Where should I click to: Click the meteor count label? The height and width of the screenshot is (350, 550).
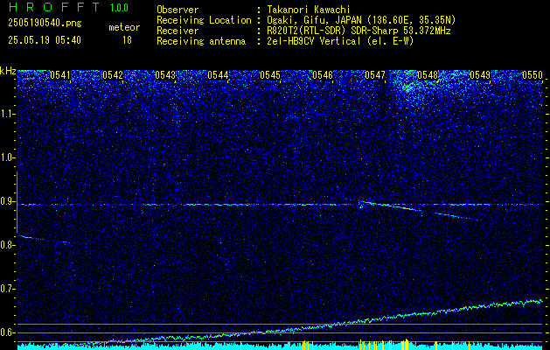pos(124,27)
